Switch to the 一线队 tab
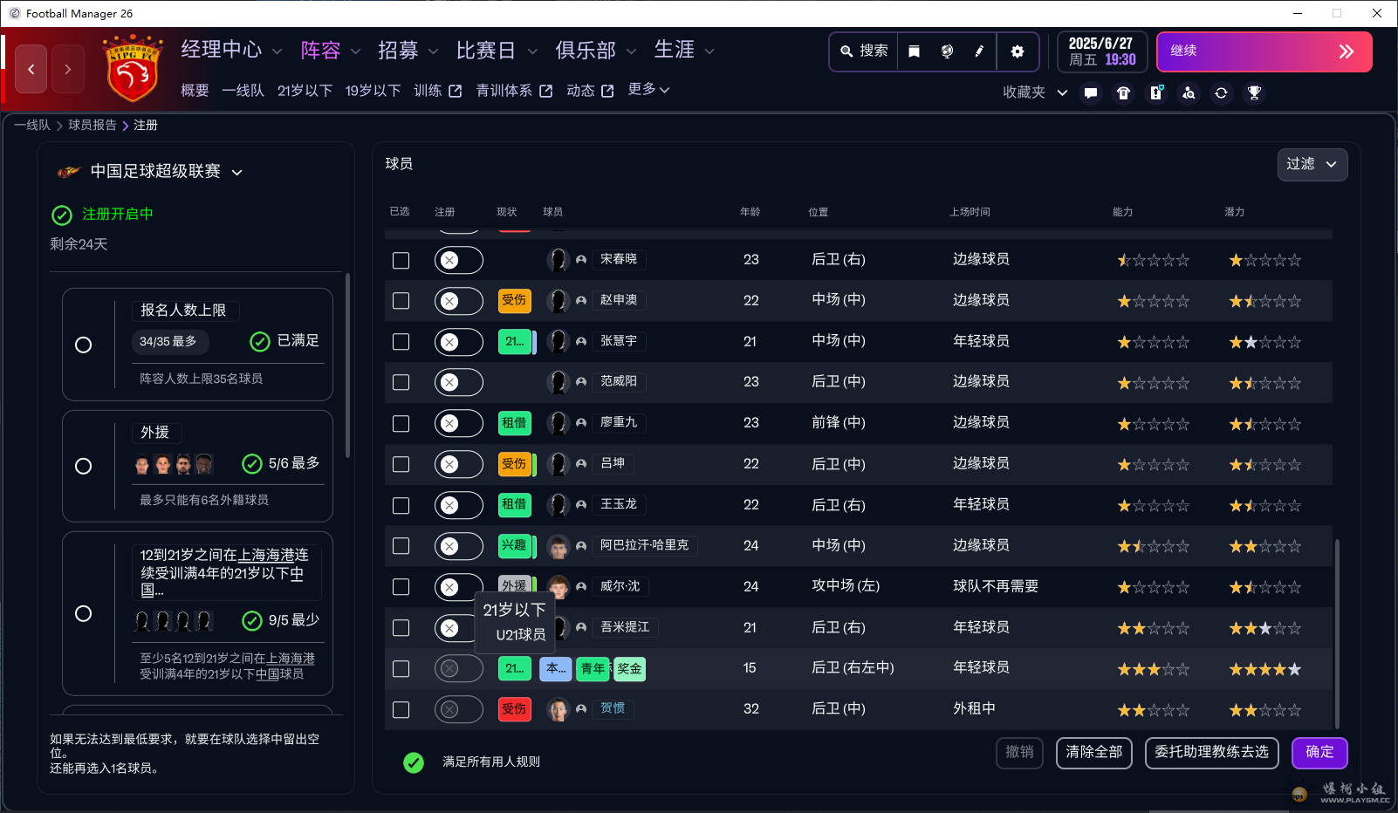The height and width of the screenshot is (813, 1398). (243, 91)
